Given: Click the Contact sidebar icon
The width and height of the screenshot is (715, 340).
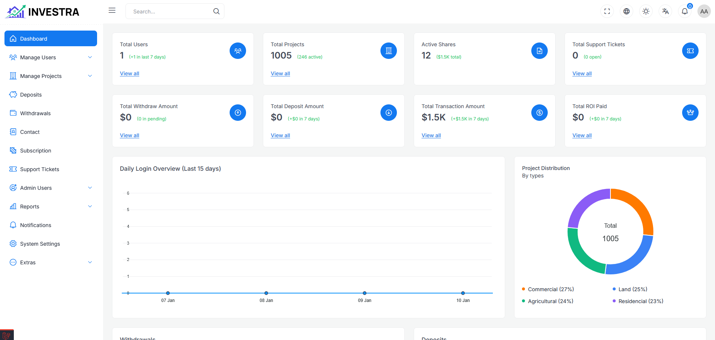Looking at the screenshot, I should coord(13,132).
